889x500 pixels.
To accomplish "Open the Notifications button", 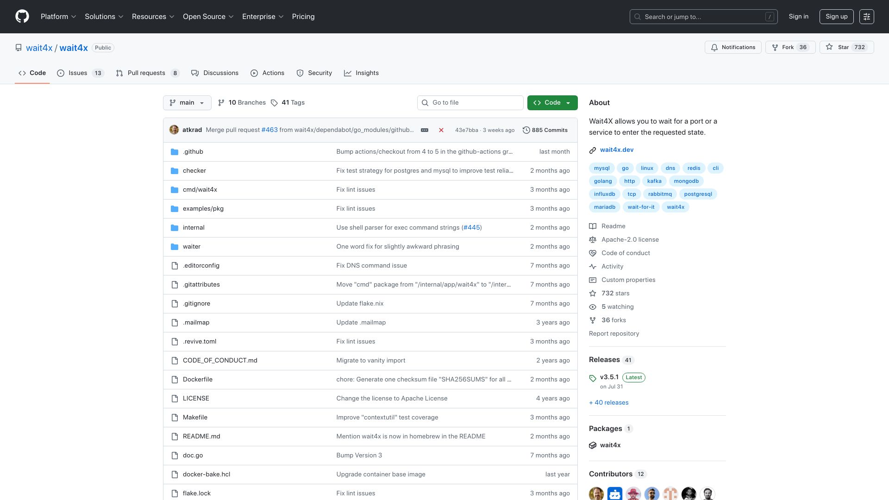I will tap(733, 47).
